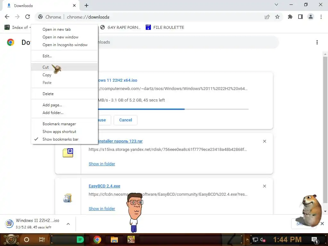Image resolution: width=328 pixels, height=246 pixels.
Task: Open the side panel icon
Action: coord(300,17)
